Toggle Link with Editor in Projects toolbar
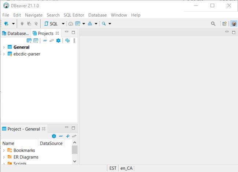Screen dimensions: 238x172 pos(52,41)
